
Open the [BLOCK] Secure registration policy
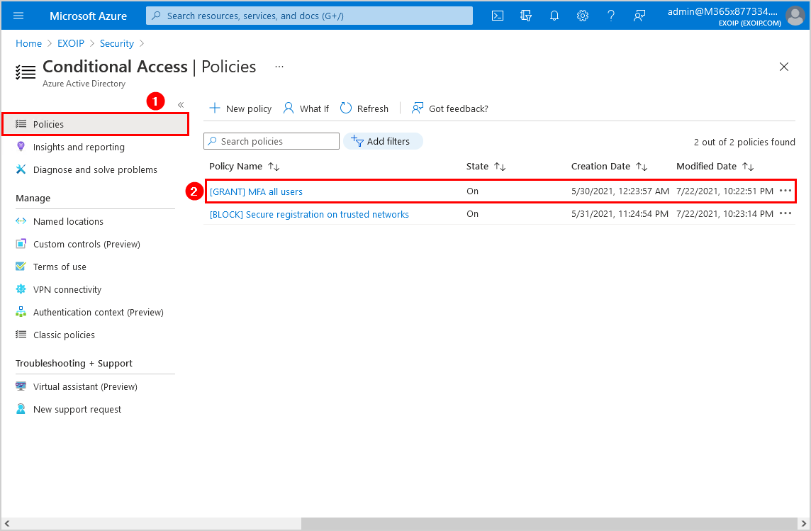308,213
